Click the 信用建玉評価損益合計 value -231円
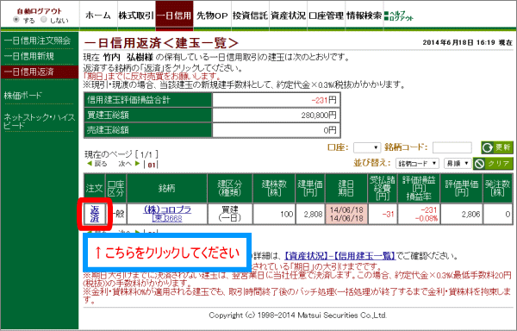Screen dimensions: 517x331 coord(323,100)
